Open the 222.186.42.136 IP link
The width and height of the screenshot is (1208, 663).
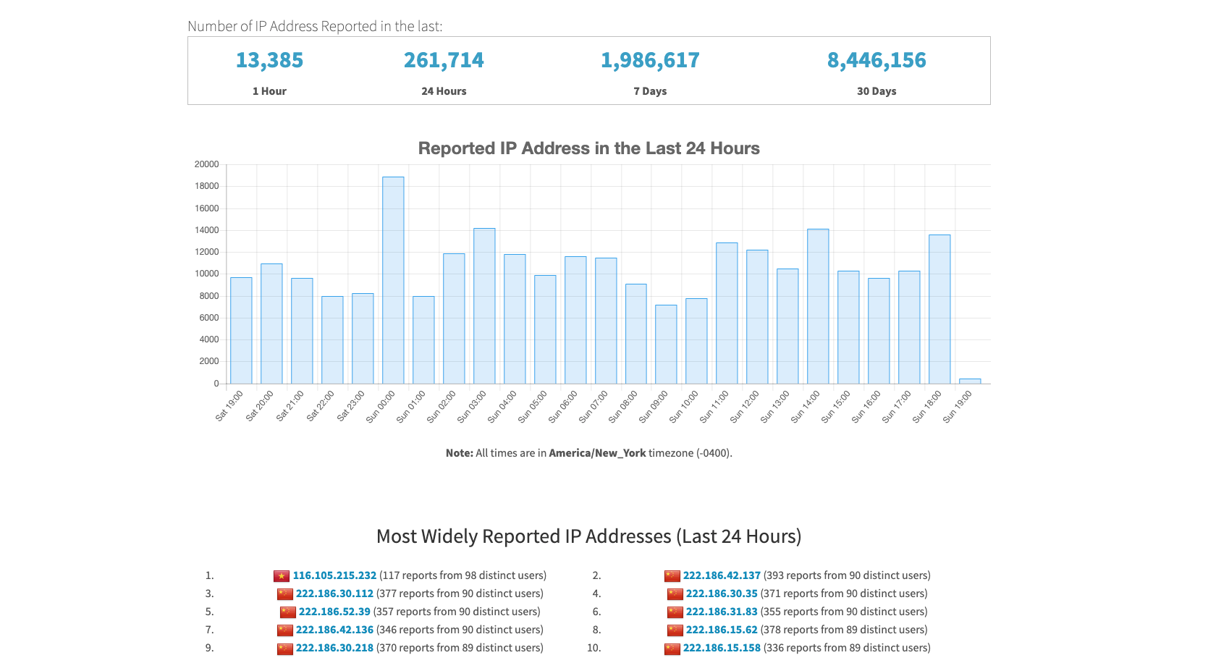pyautogui.click(x=334, y=630)
